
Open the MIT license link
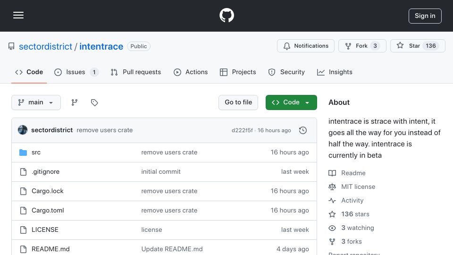tap(358, 187)
